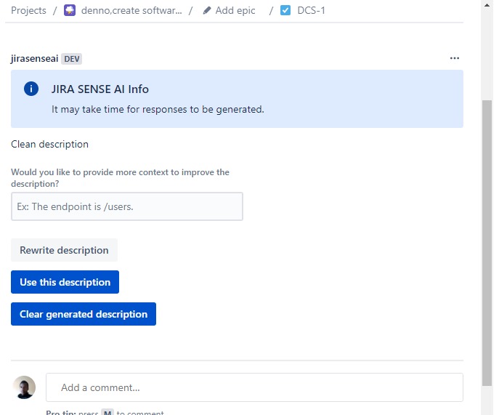Open denno,create softwar... project link
The width and height of the screenshot is (499, 415).
click(131, 10)
